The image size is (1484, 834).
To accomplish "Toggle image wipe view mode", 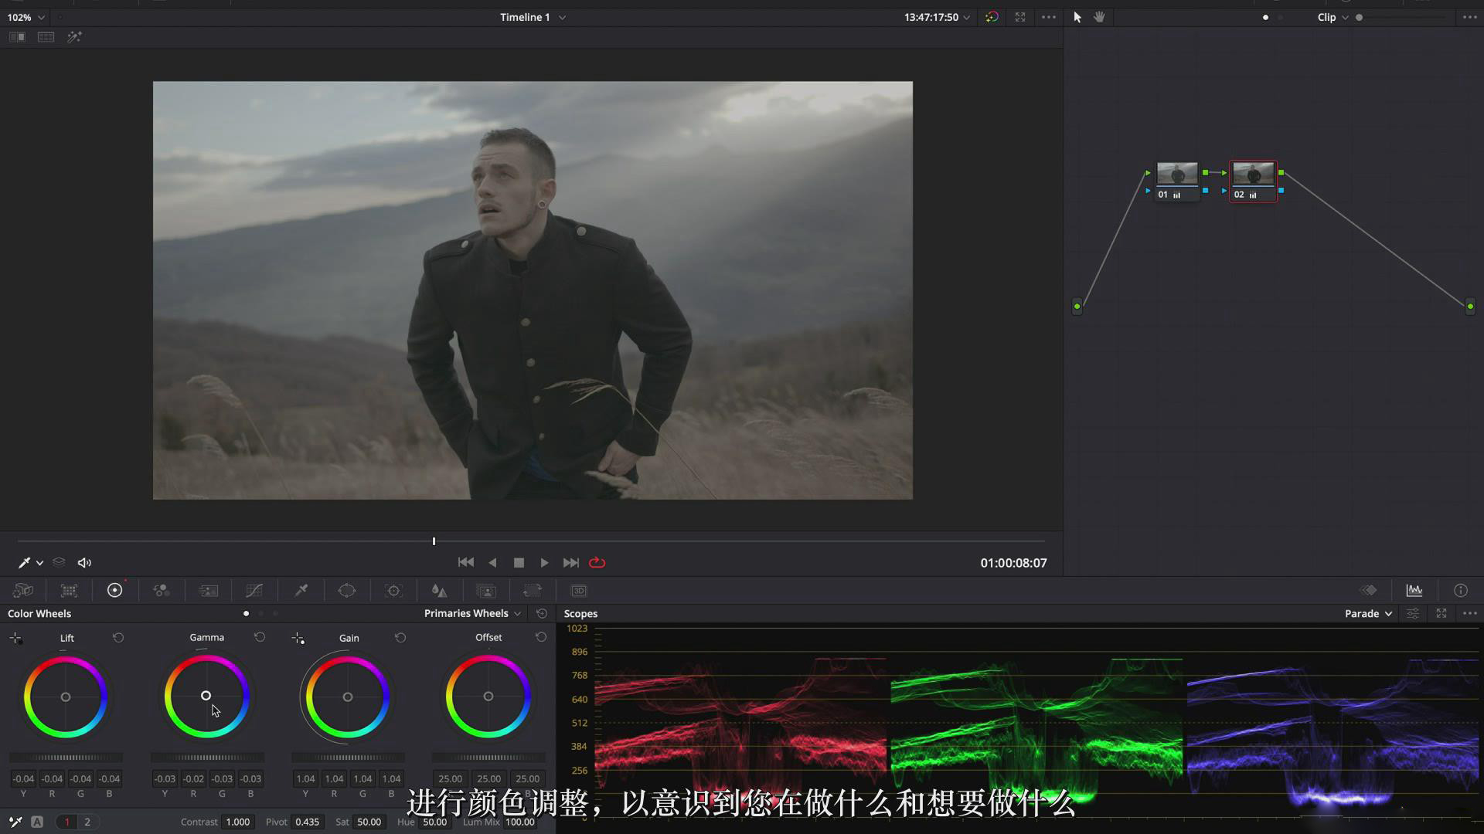I will [x=17, y=37].
